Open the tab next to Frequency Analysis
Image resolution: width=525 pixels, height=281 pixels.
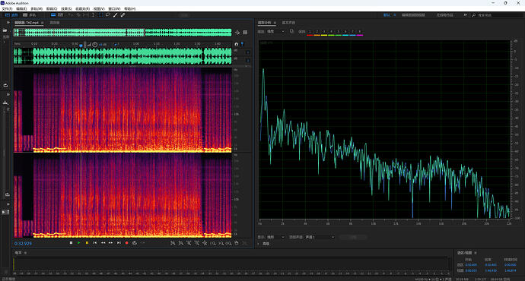[288, 23]
